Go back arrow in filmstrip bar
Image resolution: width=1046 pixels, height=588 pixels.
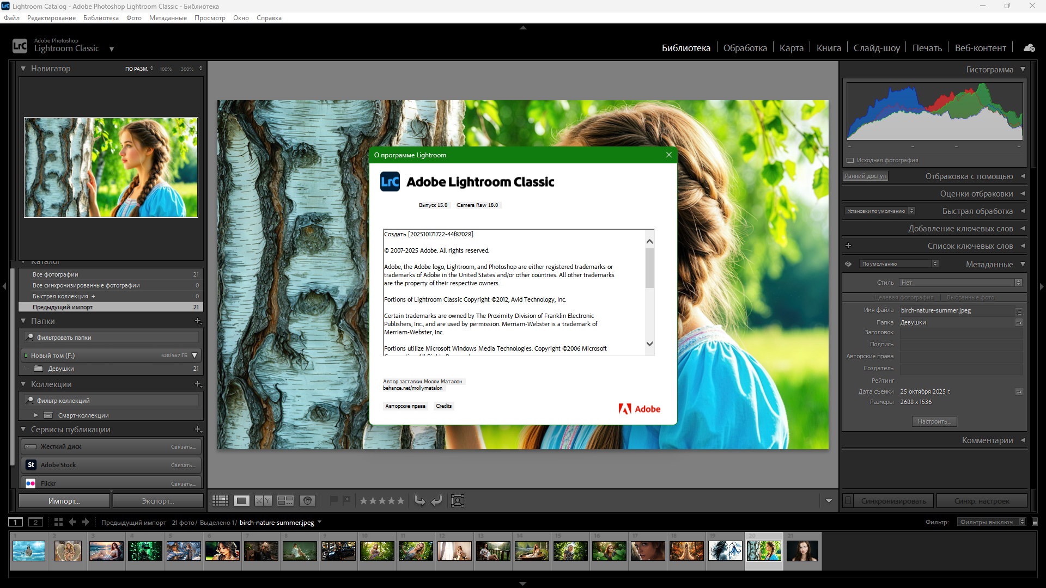click(x=72, y=522)
